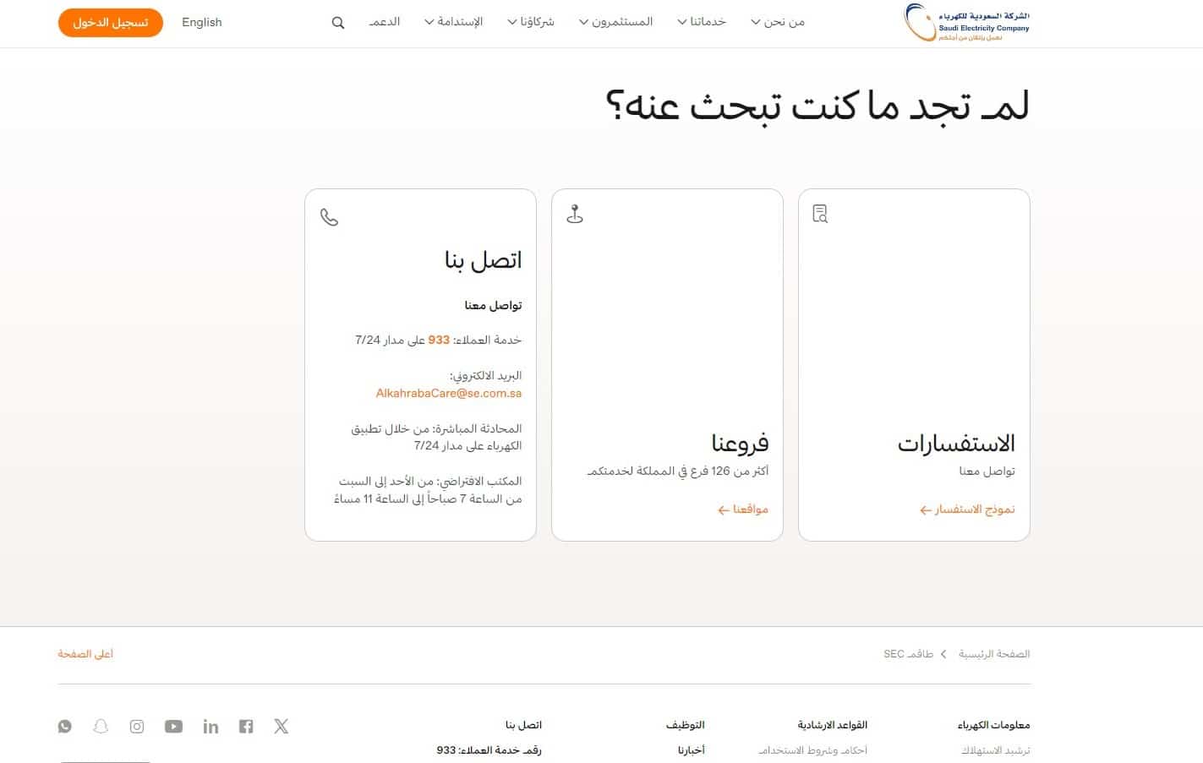Open footer link ترشيد الاستهلاك

coord(995,750)
